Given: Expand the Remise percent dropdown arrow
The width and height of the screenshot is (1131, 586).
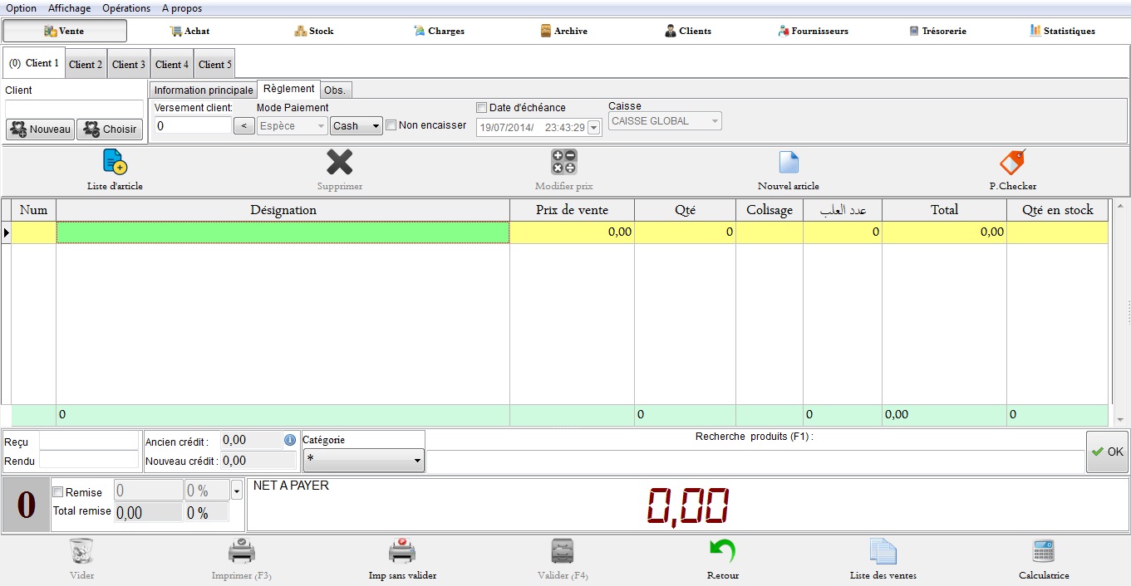Looking at the screenshot, I should click(237, 491).
